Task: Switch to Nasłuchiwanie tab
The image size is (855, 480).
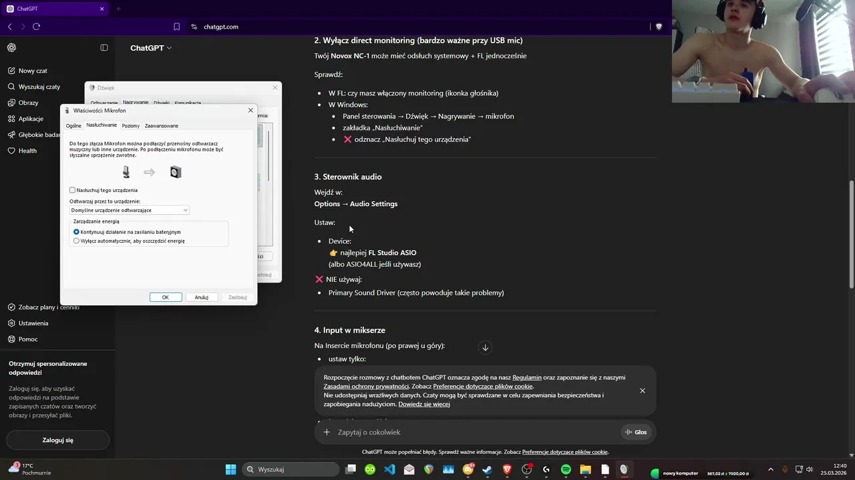Action: [x=102, y=125]
